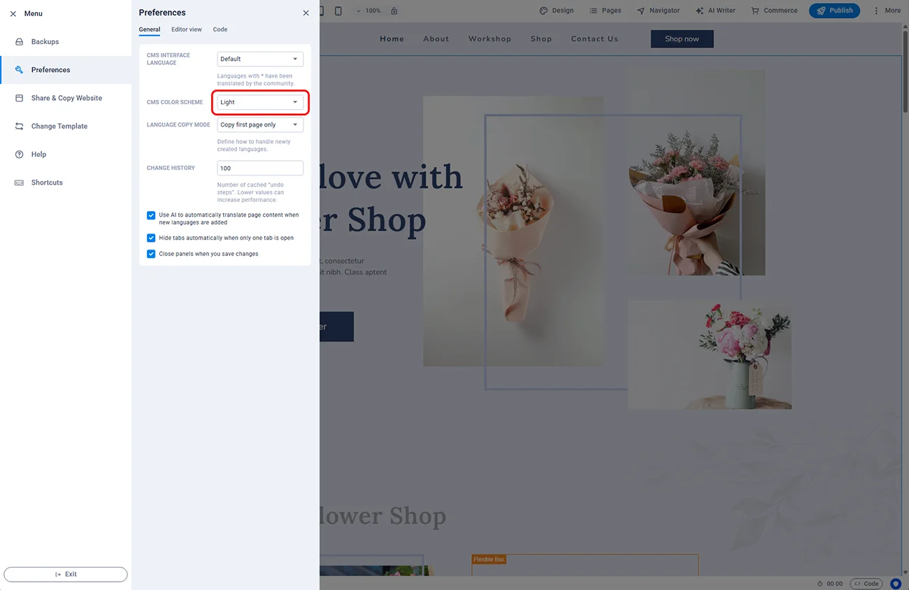Uncheck Hide tabs automatically option

(x=151, y=238)
